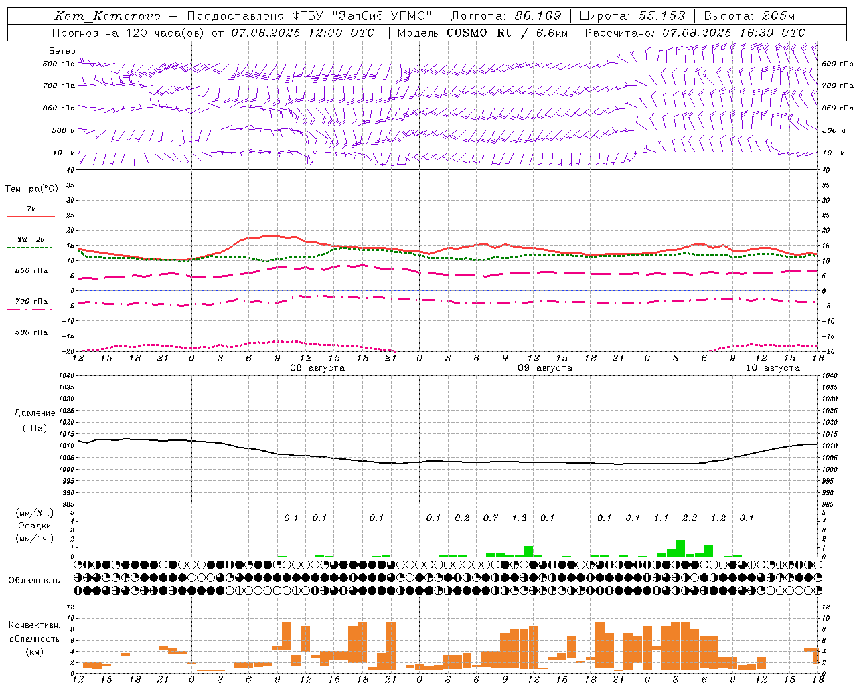857x685 pixels.
Task: Click the '0.2' precipitation value
Action: (x=462, y=518)
